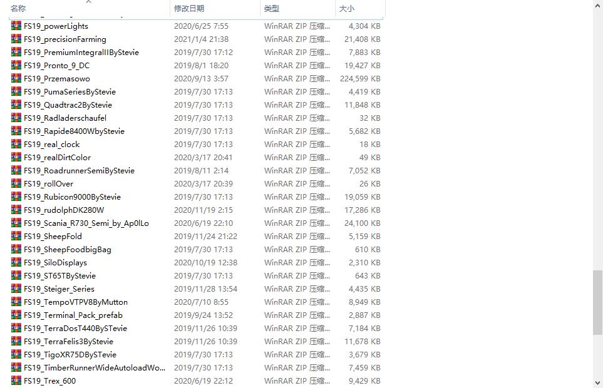The width and height of the screenshot is (603, 388).
Task: Click the ZIP icon next to FS19_Przemasowo
Action: [x=16, y=78]
